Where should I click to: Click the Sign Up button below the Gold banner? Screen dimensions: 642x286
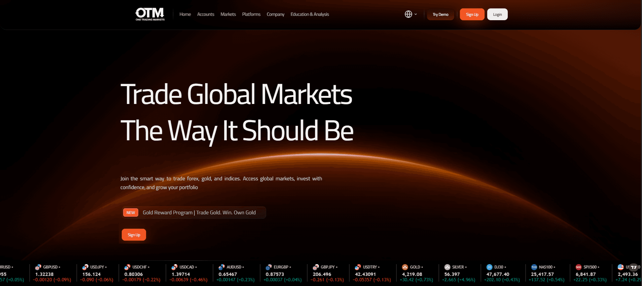[134, 235]
